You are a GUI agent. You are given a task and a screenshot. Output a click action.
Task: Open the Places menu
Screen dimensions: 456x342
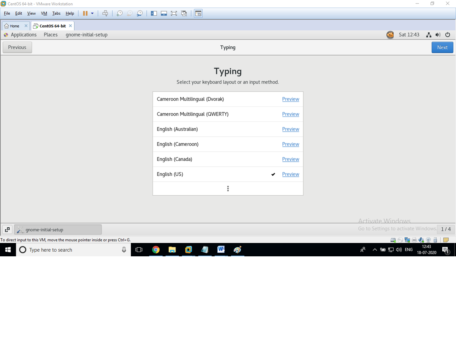pyautogui.click(x=51, y=35)
